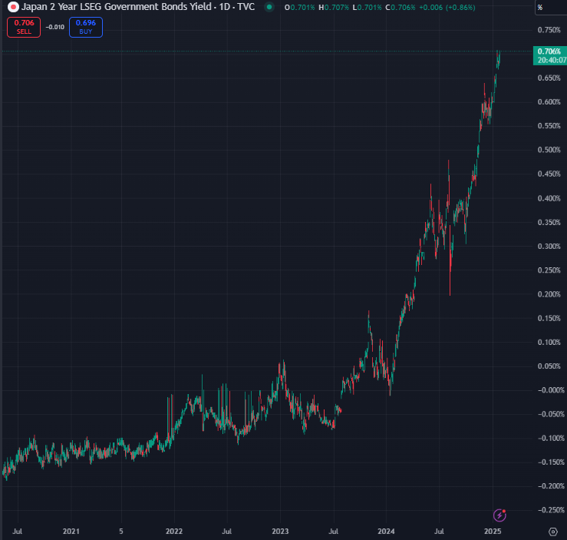The width and height of the screenshot is (567, 540).
Task: Click the 0.100% price axis label
Action: [x=549, y=342]
